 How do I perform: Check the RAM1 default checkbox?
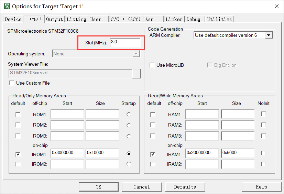(x=153, y=115)
